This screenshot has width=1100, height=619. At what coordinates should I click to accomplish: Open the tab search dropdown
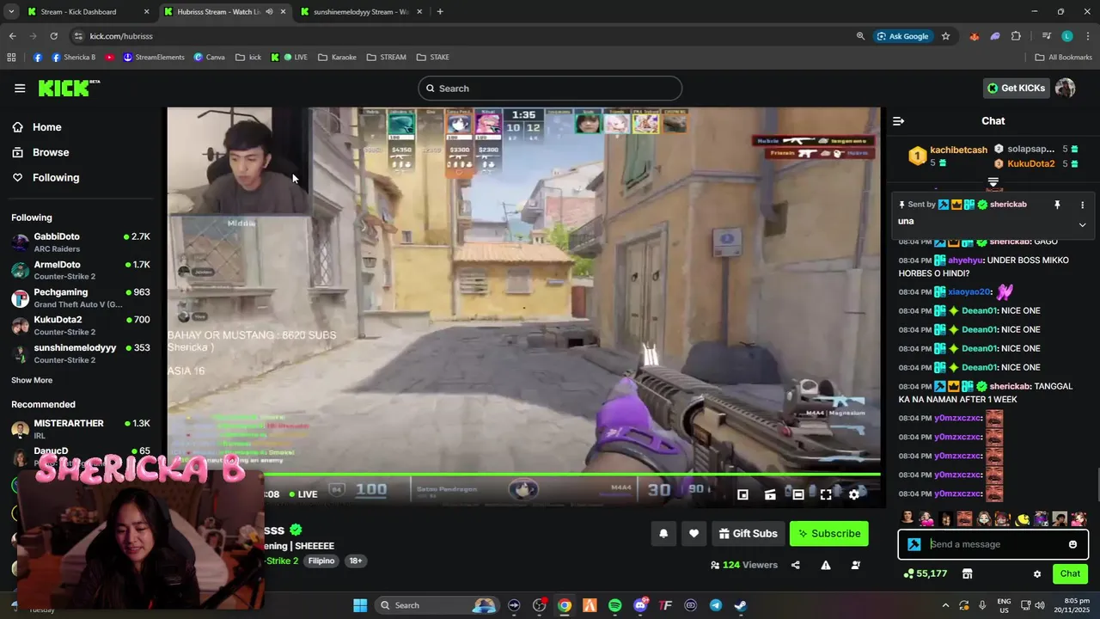(x=10, y=12)
